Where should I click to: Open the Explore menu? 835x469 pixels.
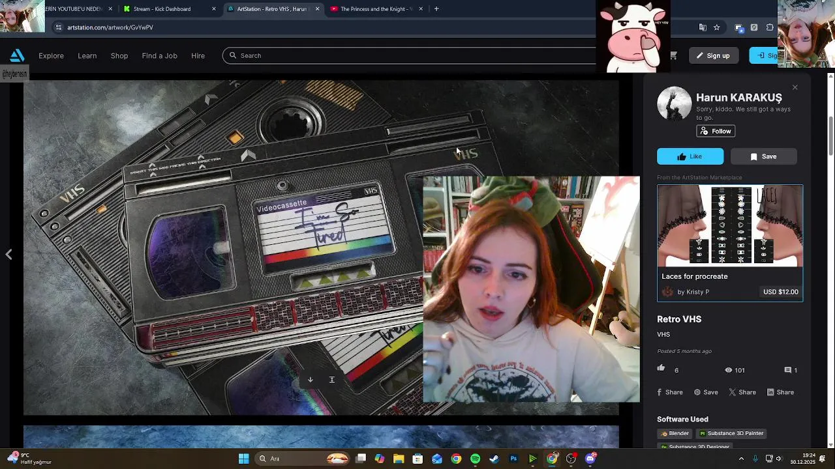point(51,55)
